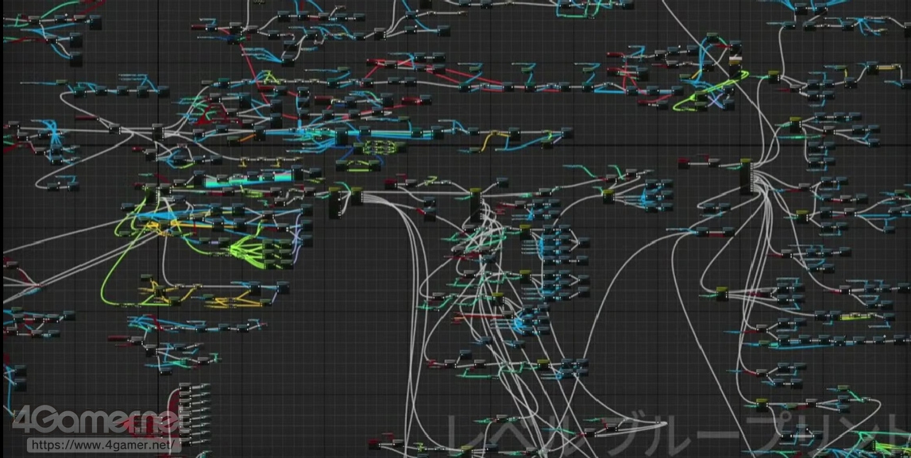Select the orange wire in upper-left graph area
The height and width of the screenshot is (458, 911).
(x=248, y=137)
